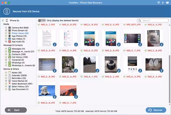Click the Recover button

coord(156,110)
